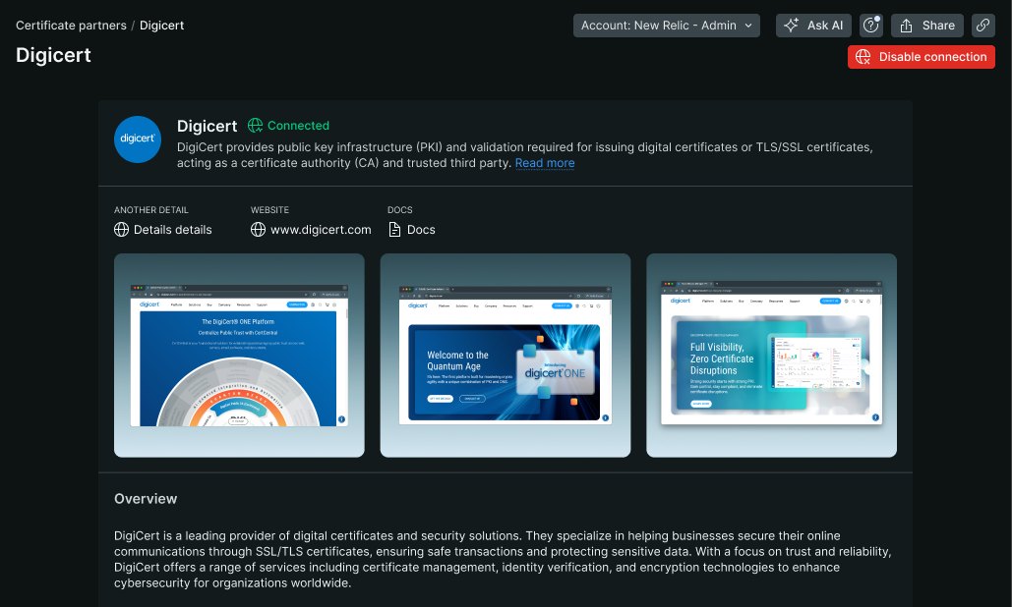This screenshot has height=607, width=1012.
Task: Click the share arrow icon in Share button
Action: pyautogui.click(x=906, y=26)
